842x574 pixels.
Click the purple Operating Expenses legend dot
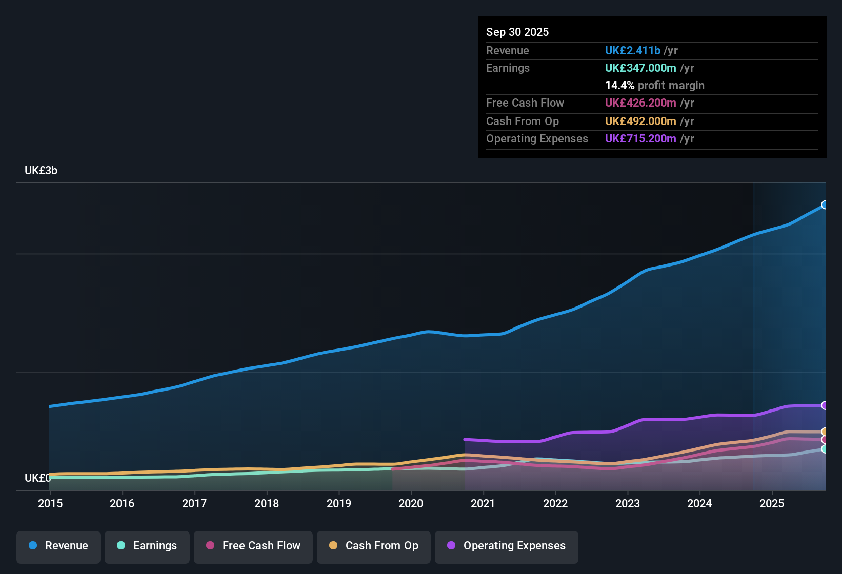coord(451,546)
